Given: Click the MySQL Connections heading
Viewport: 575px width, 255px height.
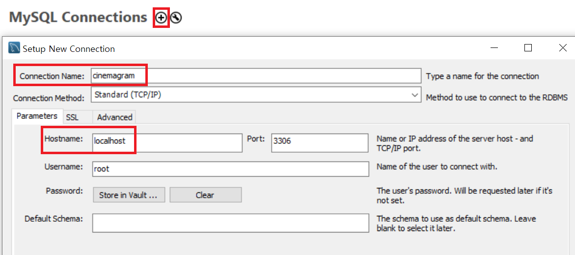Looking at the screenshot, I should coord(78,17).
